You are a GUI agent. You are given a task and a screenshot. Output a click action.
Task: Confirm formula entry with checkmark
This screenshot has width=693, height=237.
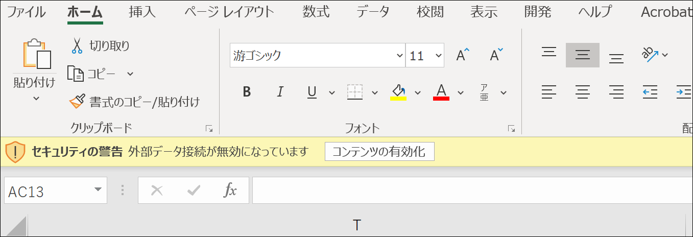[x=194, y=191]
